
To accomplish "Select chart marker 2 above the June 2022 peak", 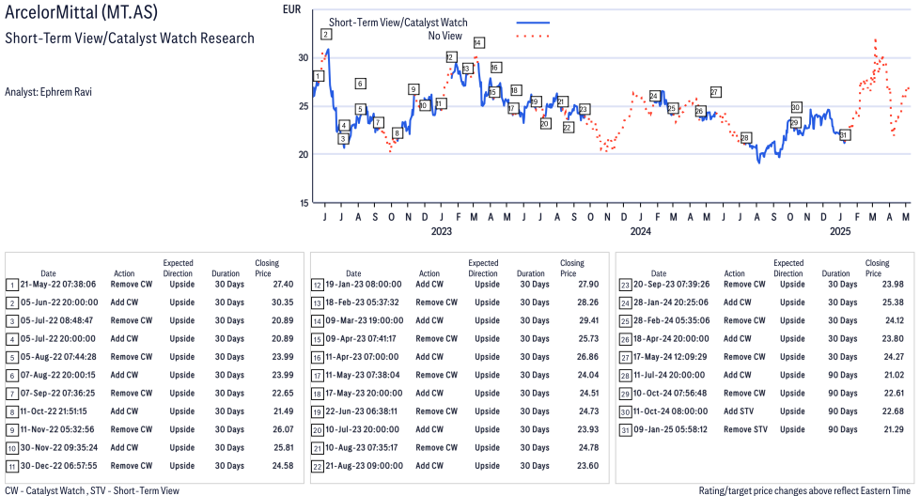I will (x=326, y=35).
